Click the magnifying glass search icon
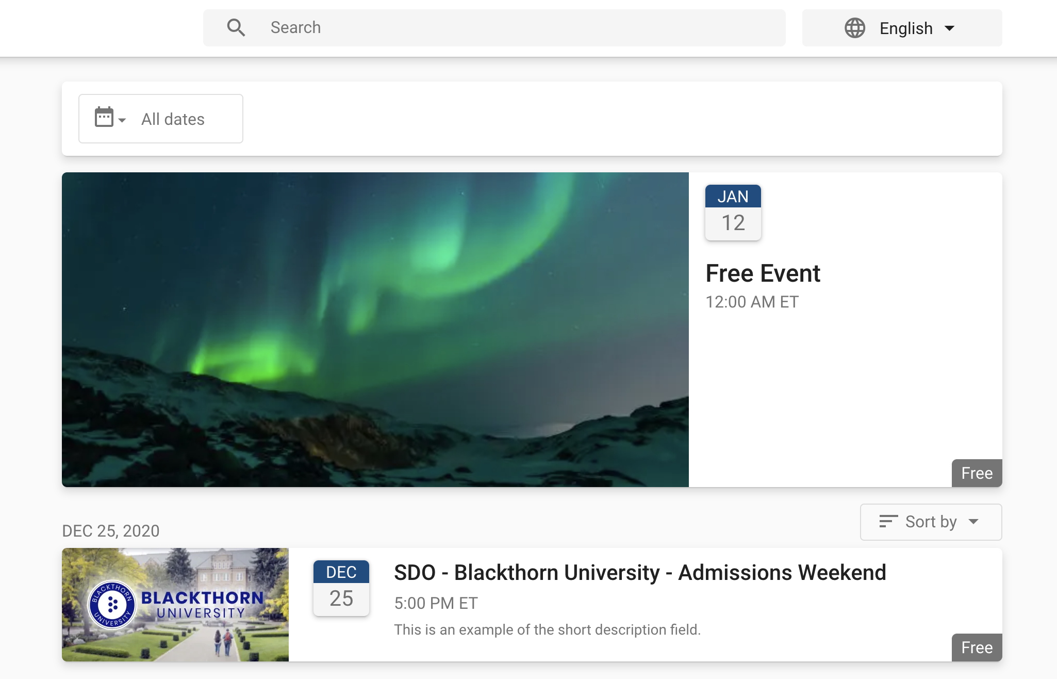 tap(236, 28)
